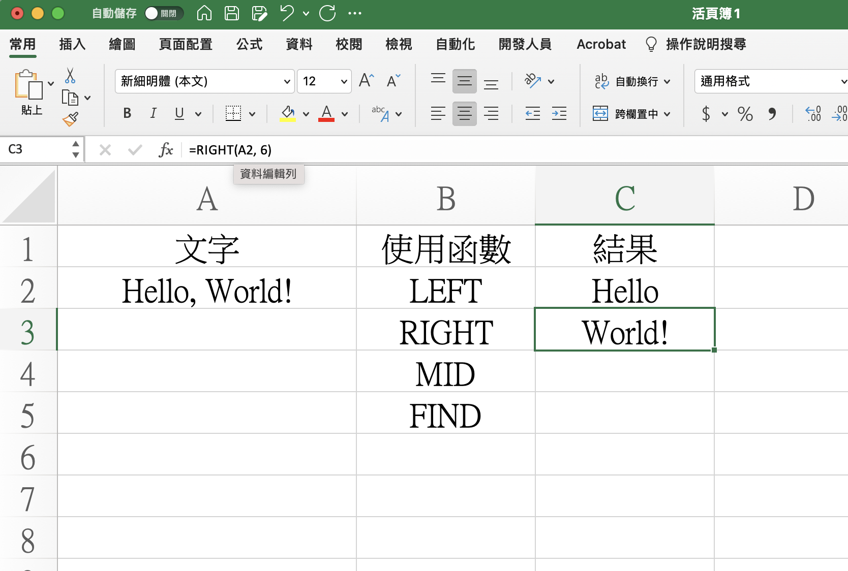Screen dimensions: 848x571
Task: Open the fill color picker arrow
Action: pyautogui.click(x=306, y=114)
